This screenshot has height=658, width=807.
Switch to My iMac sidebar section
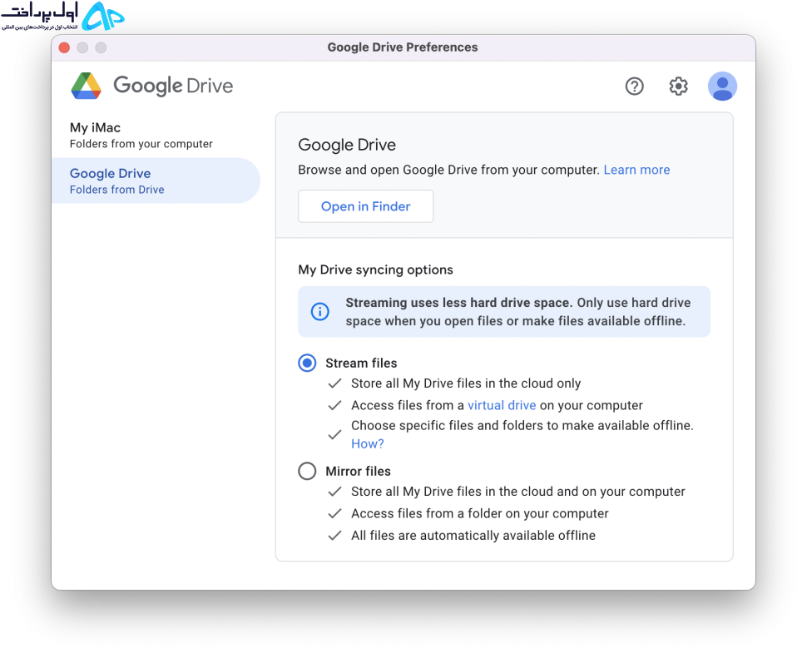click(156, 135)
